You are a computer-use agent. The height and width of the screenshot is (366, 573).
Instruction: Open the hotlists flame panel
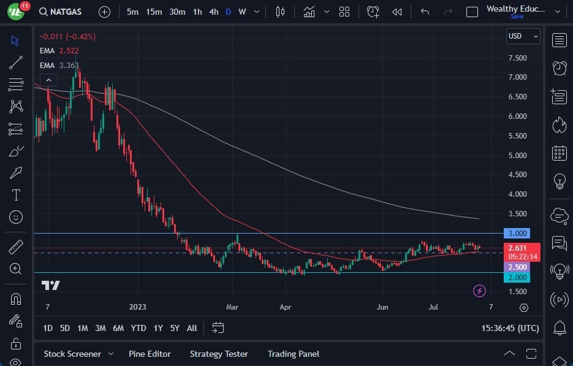pyautogui.click(x=559, y=124)
